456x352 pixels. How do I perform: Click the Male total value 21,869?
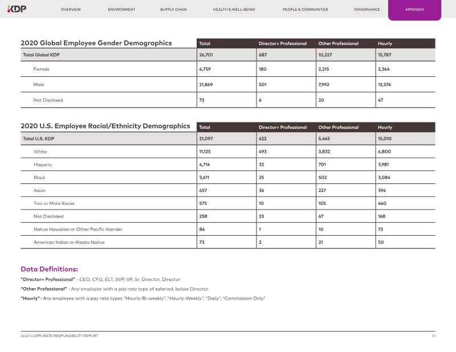tap(205, 84)
